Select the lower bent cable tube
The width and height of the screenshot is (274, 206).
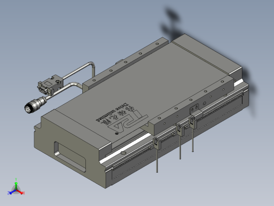pos(65,89)
